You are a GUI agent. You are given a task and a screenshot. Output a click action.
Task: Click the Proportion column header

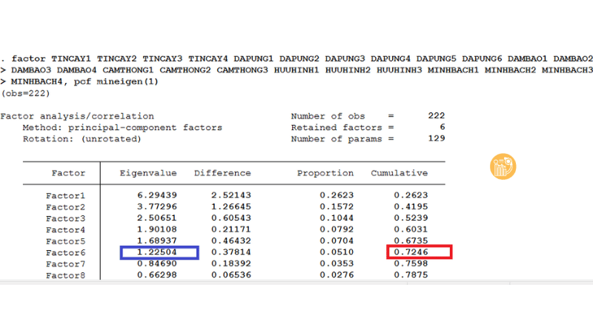[325, 173]
